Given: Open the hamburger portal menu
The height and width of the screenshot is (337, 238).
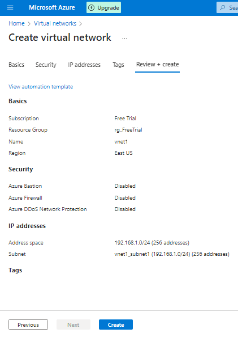Looking at the screenshot, I should point(10,7).
